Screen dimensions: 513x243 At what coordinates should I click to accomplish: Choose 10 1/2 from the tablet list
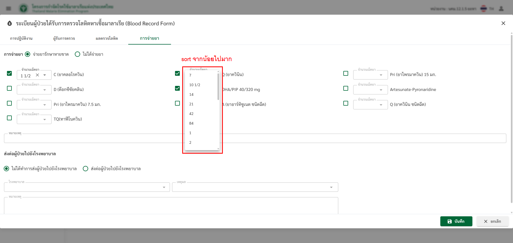(x=195, y=85)
